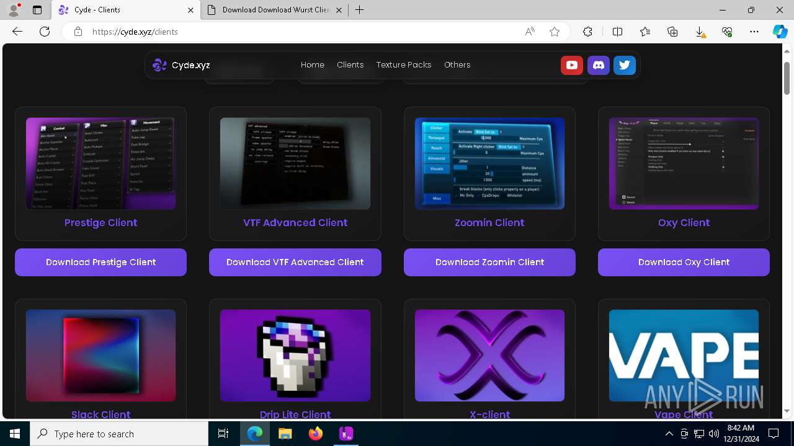The image size is (794, 446).
Task: Open Task View on the taskbar
Action: tap(223, 434)
